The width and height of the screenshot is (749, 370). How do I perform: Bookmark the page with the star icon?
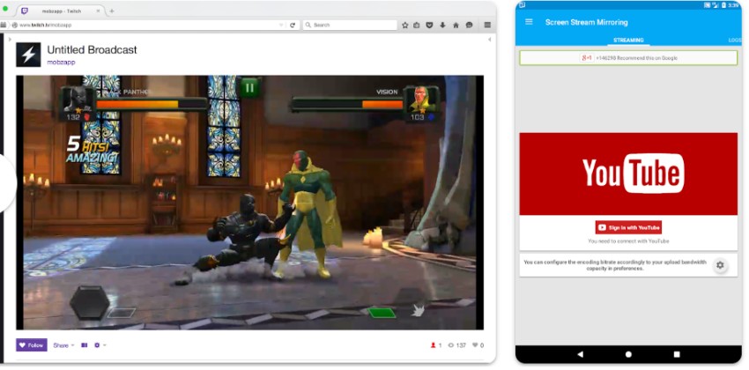[404, 25]
